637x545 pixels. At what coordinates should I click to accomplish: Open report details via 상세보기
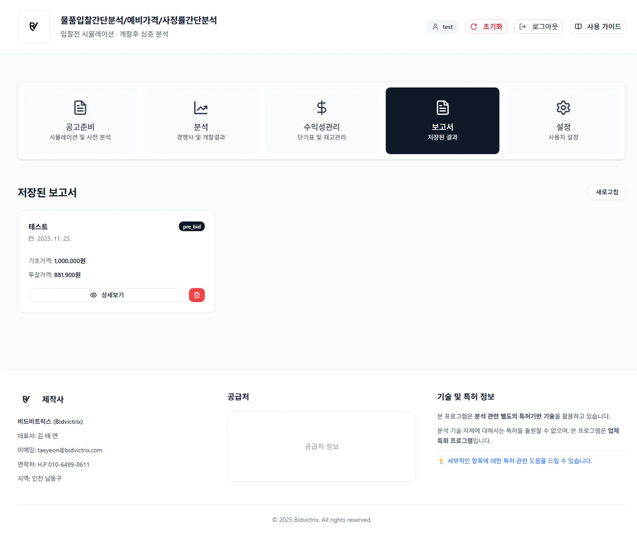click(106, 295)
